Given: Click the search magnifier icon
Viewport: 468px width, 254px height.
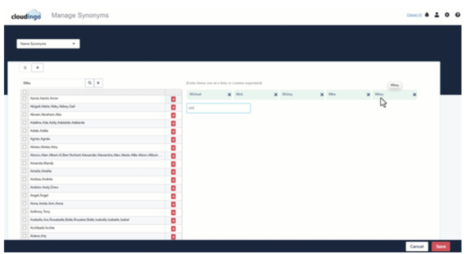Looking at the screenshot, I should tap(90, 83).
